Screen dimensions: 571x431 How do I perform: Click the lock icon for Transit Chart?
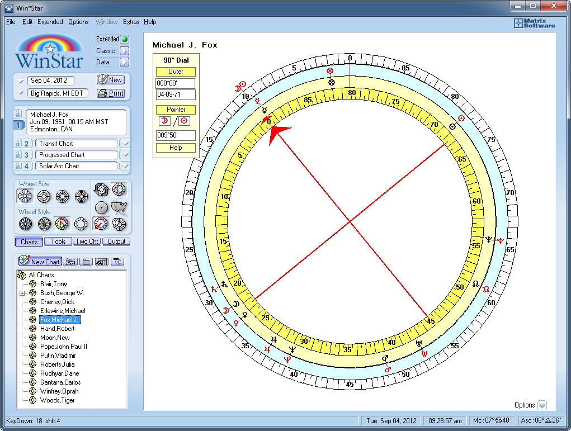pos(17,144)
